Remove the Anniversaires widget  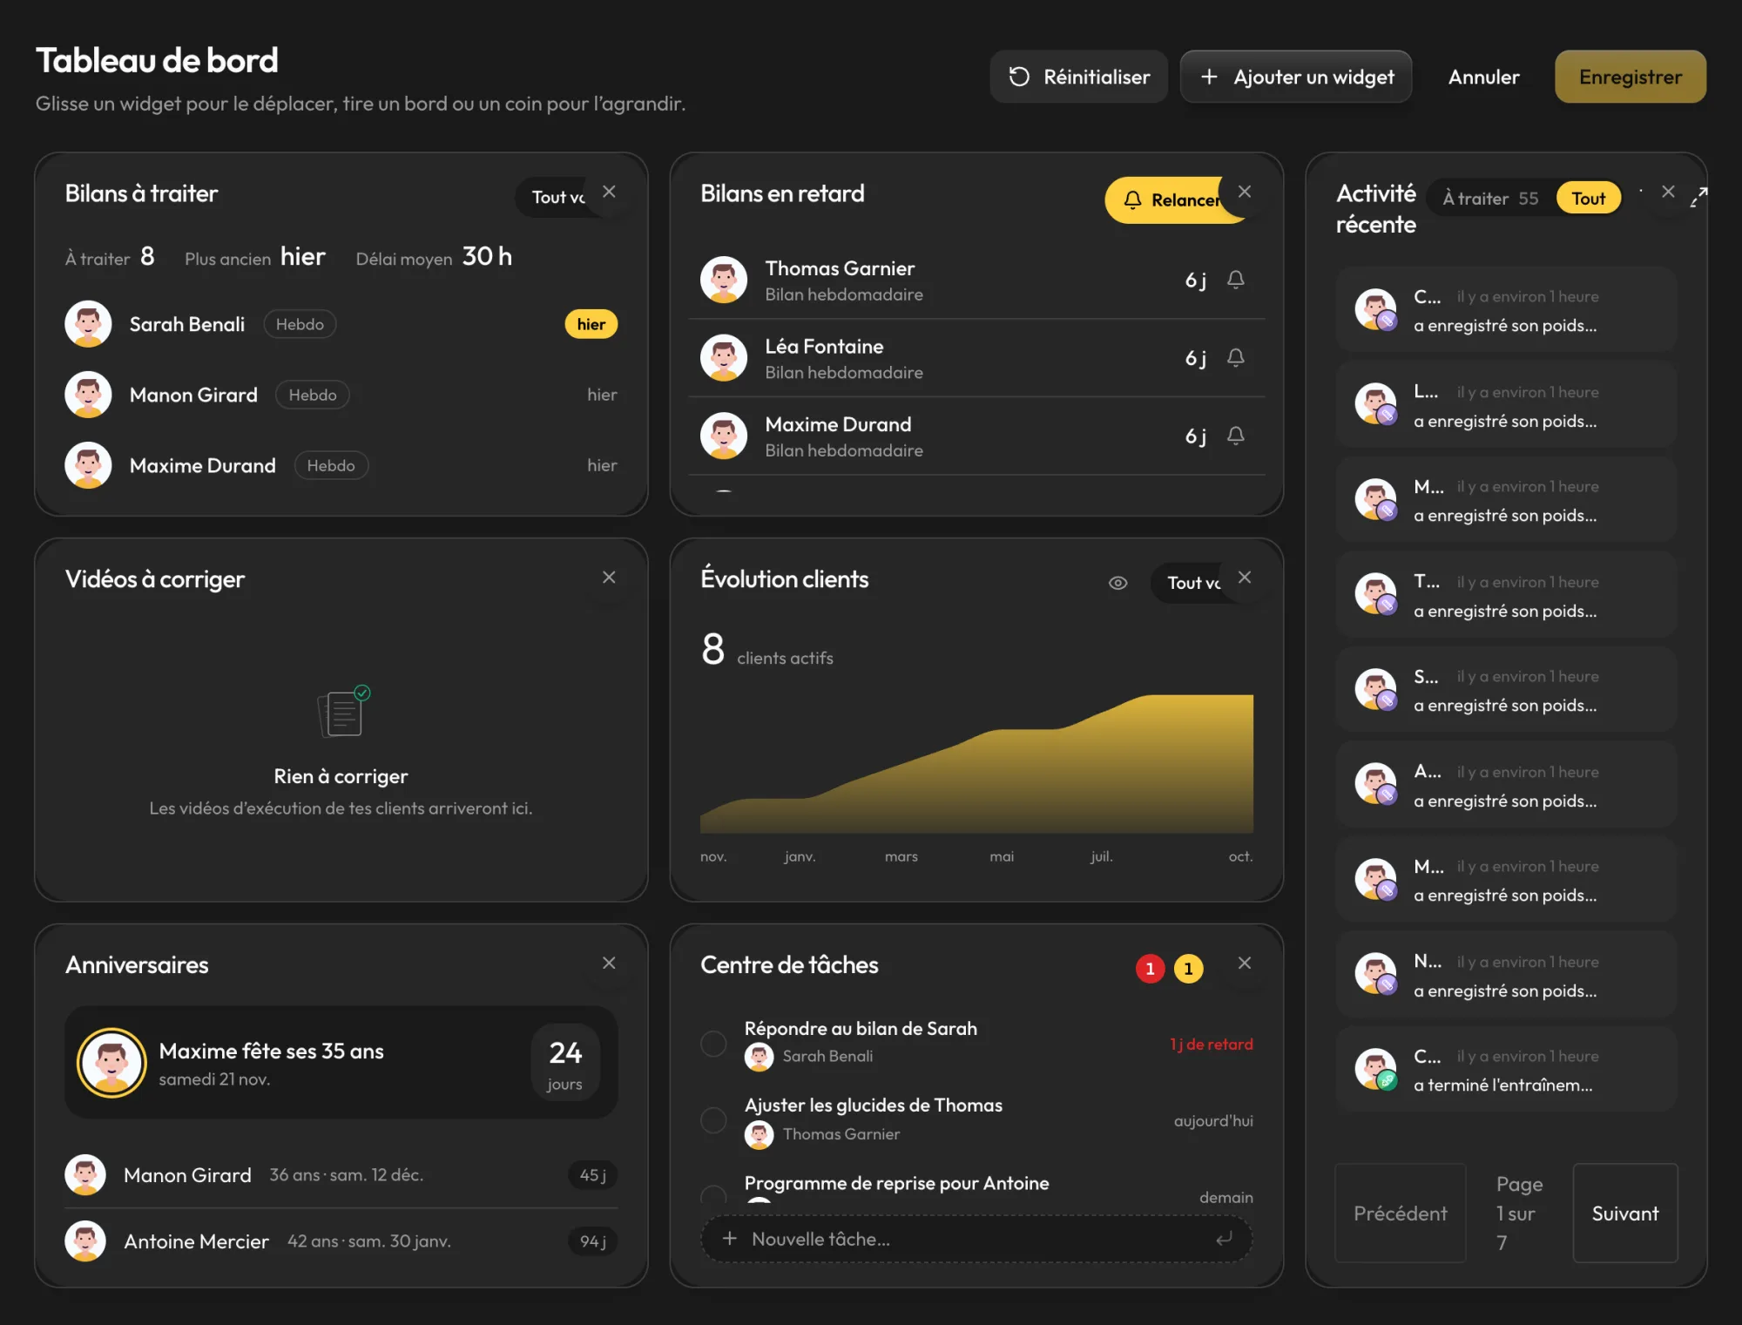coord(609,963)
